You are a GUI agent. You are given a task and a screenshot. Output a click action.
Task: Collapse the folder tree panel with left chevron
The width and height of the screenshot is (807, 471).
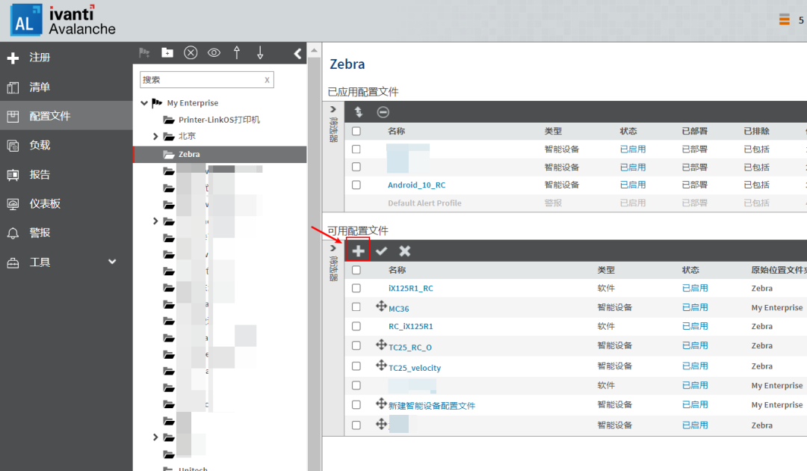tap(297, 53)
